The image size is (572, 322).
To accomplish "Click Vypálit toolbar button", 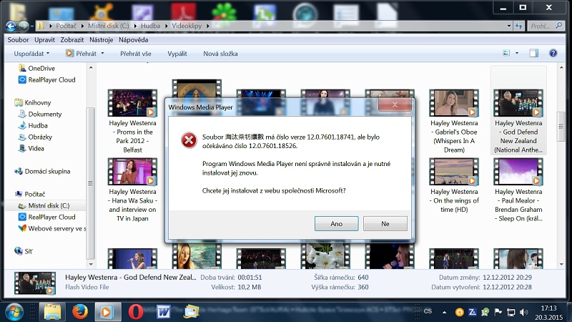I will click(177, 54).
